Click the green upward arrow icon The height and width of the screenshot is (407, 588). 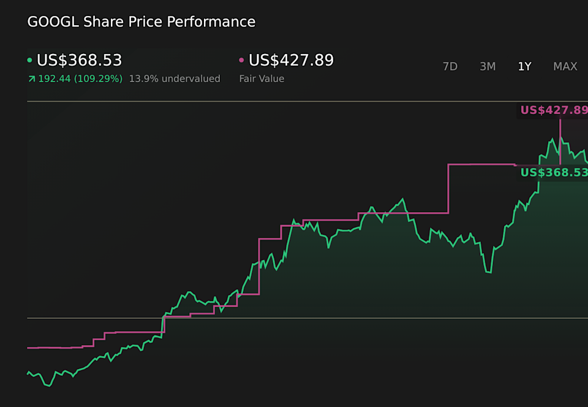[32, 79]
